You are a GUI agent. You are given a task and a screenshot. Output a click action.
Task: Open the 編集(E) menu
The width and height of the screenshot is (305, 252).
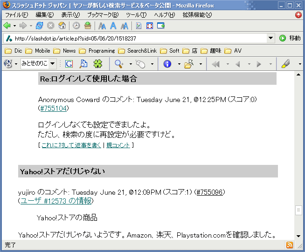(45, 15)
